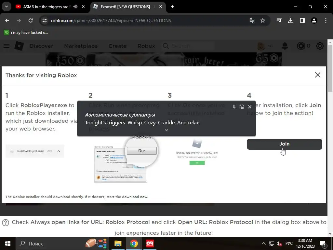Screen dimensions: 333x250
Task: Bookmark this page with the star
Action: (x=263, y=21)
